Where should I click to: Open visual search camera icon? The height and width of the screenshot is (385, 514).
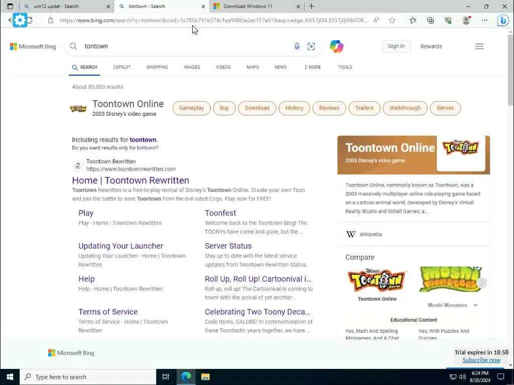pyautogui.click(x=311, y=46)
